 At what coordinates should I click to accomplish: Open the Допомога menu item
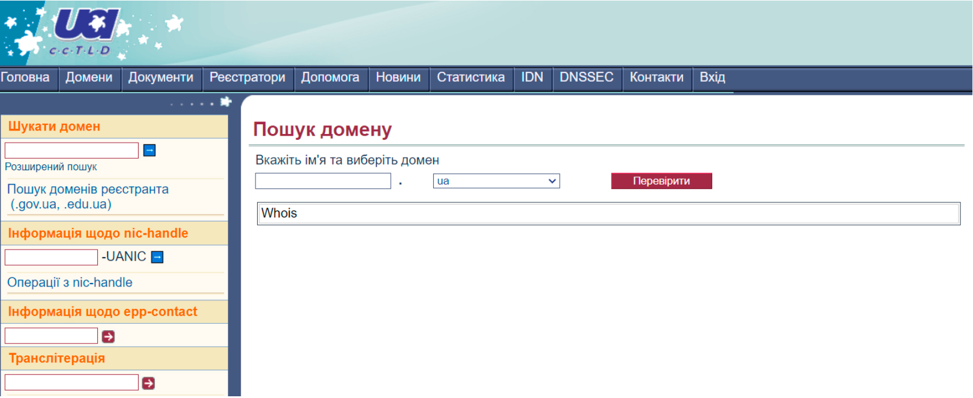[330, 78]
